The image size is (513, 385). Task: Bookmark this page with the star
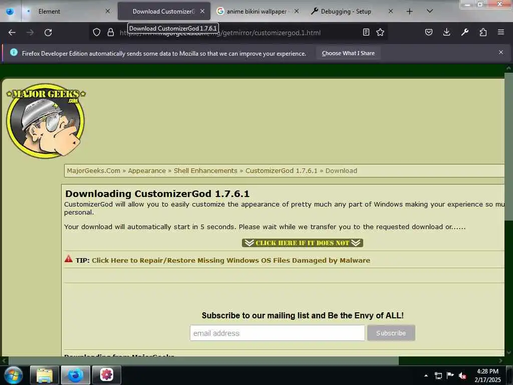click(380, 32)
